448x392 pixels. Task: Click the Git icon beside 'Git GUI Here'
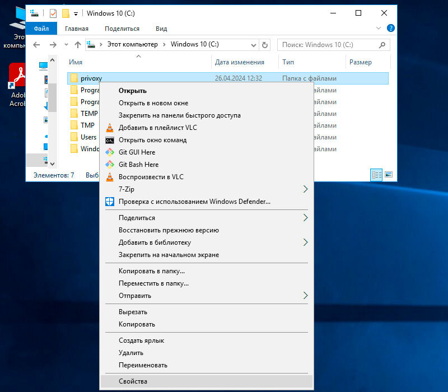110,152
